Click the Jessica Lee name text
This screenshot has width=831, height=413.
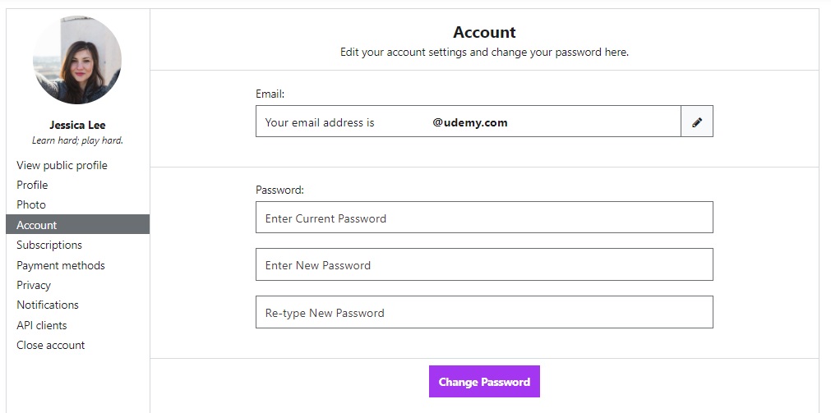point(77,126)
